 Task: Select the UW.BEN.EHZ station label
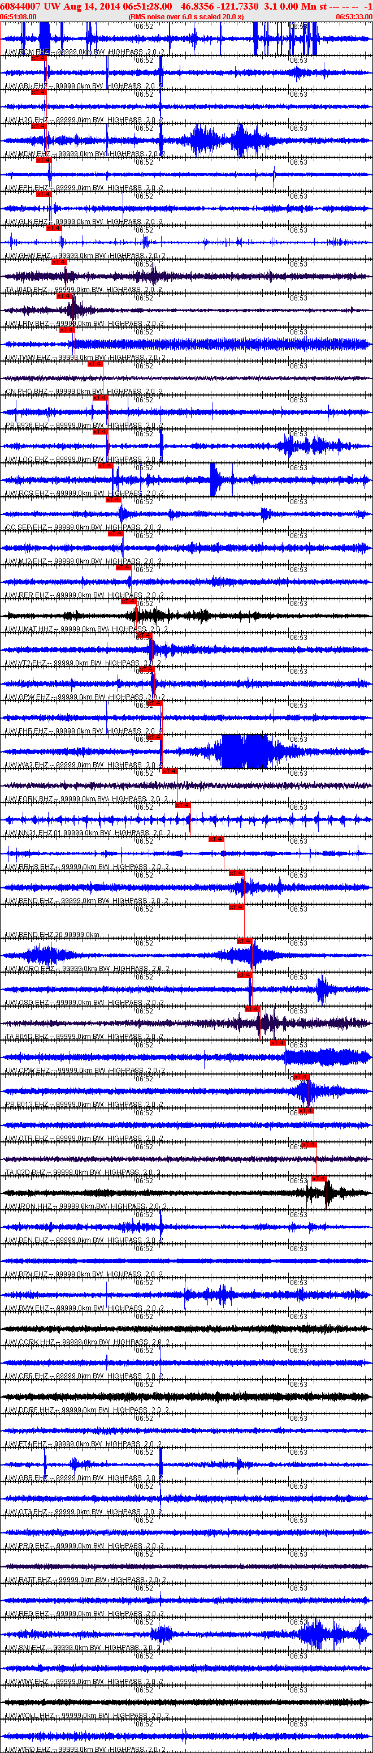(x=27, y=1240)
